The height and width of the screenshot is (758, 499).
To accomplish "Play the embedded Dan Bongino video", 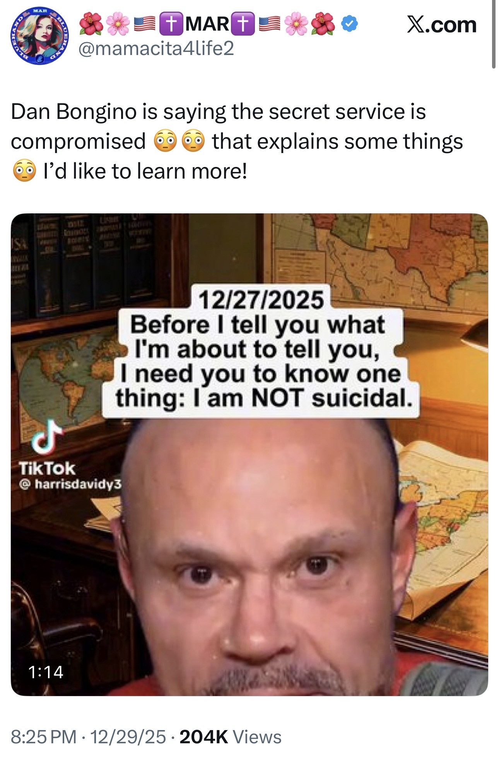I will [249, 454].
